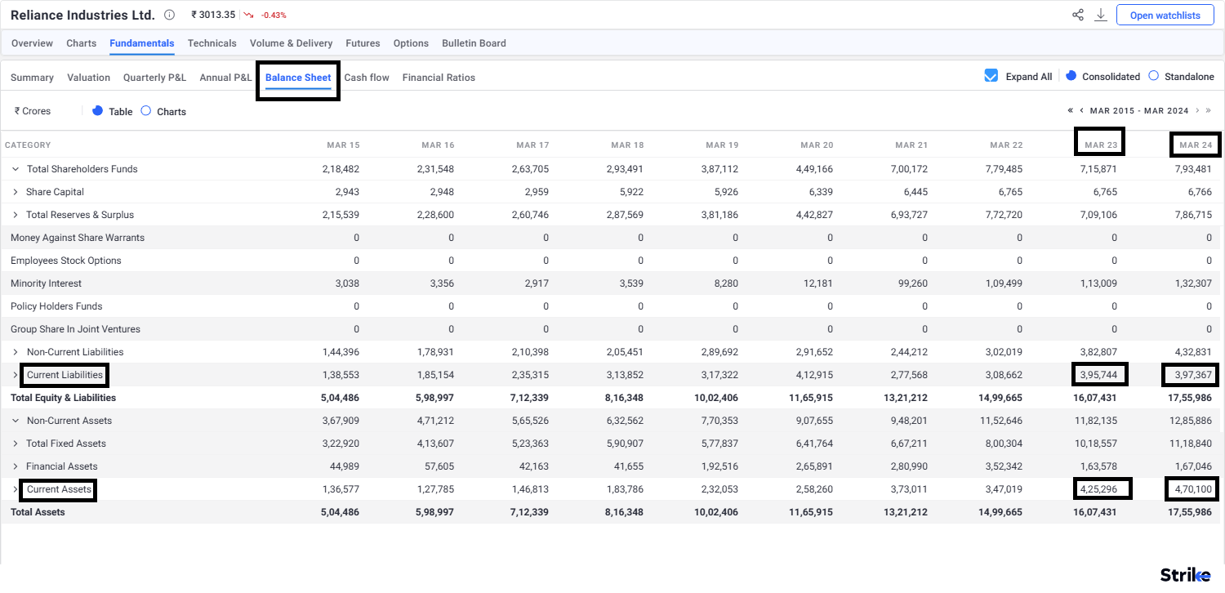Image resolution: width=1225 pixels, height=593 pixels.
Task: Click the Strike logo
Action: click(1186, 574)
